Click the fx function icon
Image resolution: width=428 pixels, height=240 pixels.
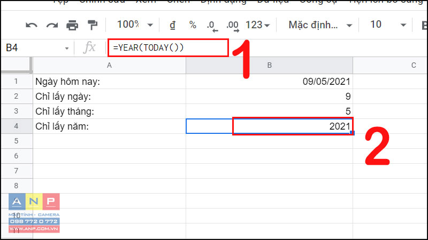(x=89, y=47)
